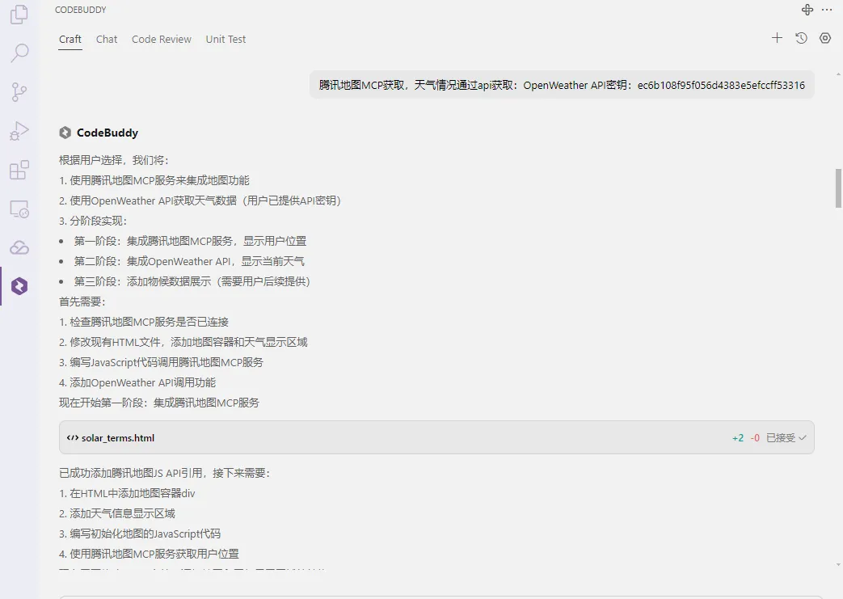The height and width of the screenshot is (599, 843).
Task: Click line '2. 添加天气信息显示区域'
Action: tap(117, 513)
